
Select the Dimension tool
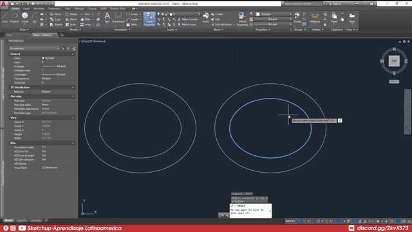tap(118, 17)
